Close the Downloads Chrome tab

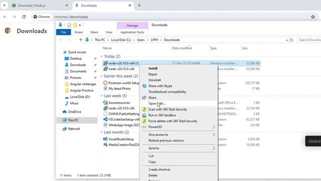click(x=129, y=6)
